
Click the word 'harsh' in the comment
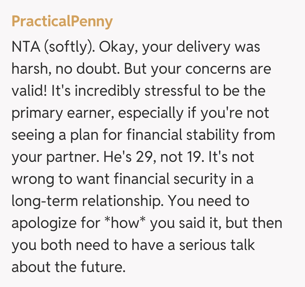(28, 69)
